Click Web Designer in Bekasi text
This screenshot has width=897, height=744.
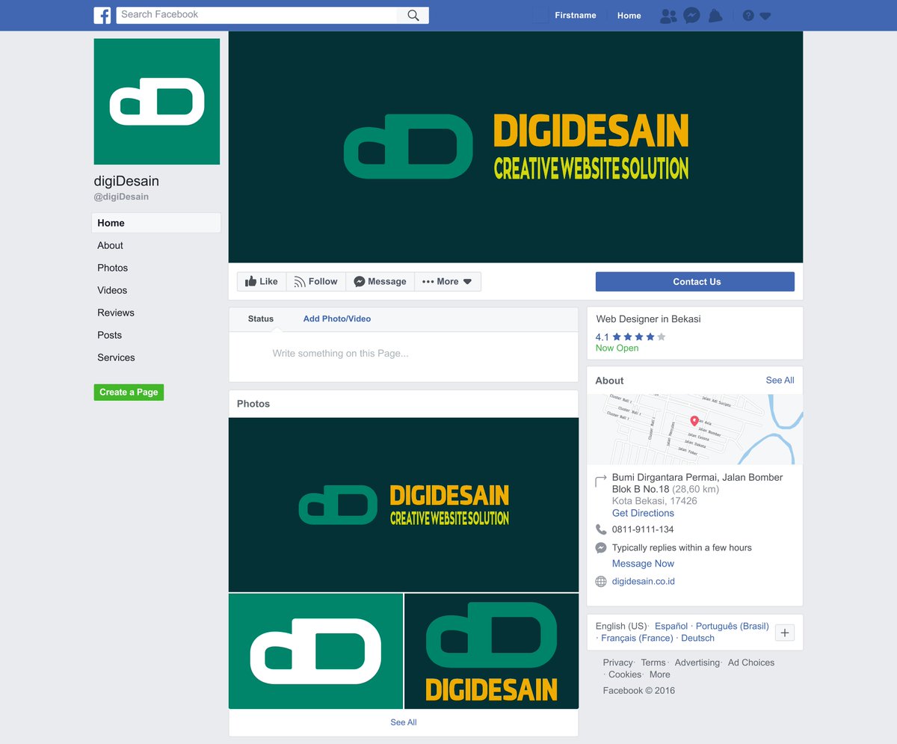pos(648,319)
